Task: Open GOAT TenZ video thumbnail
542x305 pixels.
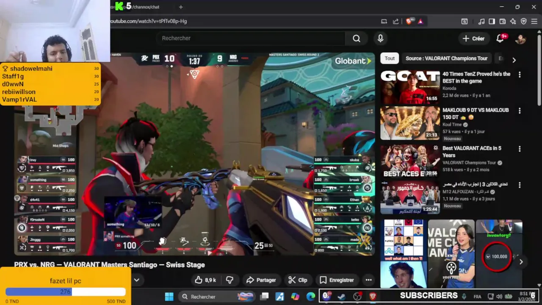Action: coord(410,87)
